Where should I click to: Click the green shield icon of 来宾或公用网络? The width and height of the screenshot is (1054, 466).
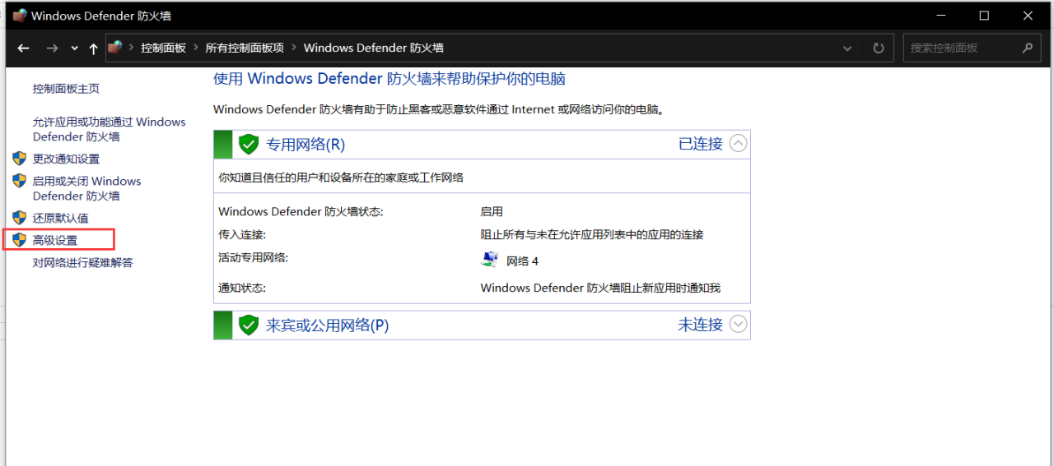(249, 325)
